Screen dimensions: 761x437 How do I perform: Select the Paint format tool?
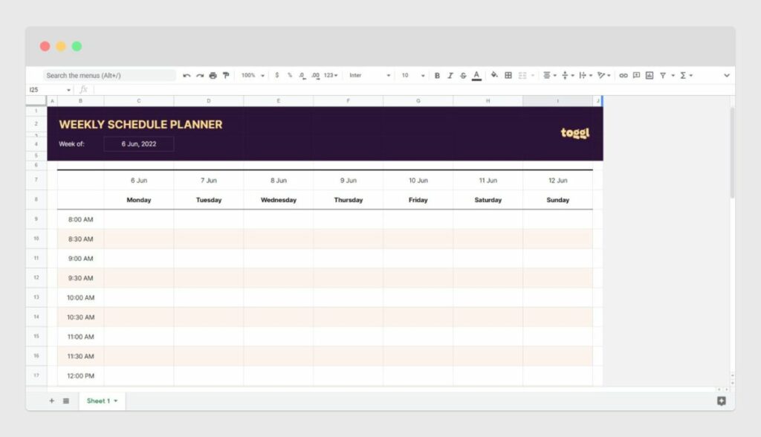coord(225,75)
